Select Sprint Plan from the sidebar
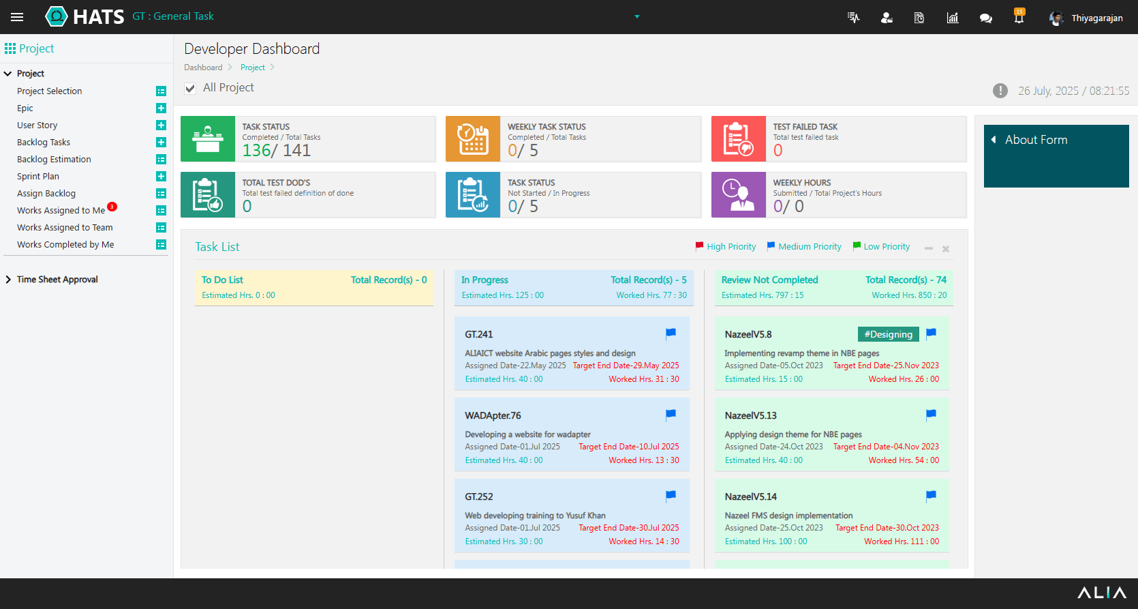1138x609 pixels. pyautogui.click(x=38, y=177)
